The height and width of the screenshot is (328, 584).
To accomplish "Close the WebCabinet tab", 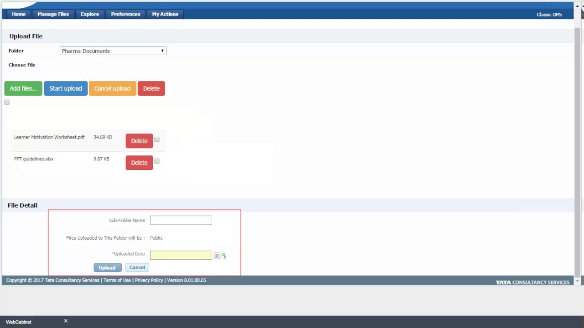I will pos(66,321).
